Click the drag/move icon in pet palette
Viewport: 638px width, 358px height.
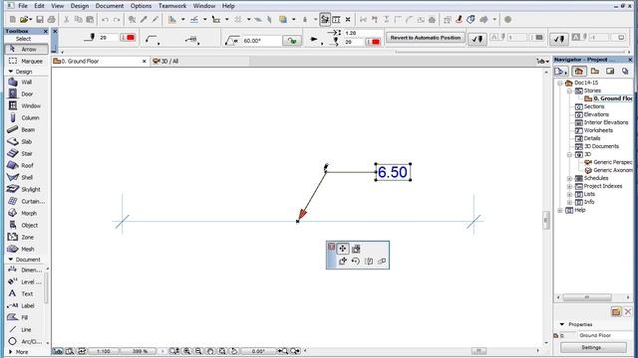tap(343, 249)
